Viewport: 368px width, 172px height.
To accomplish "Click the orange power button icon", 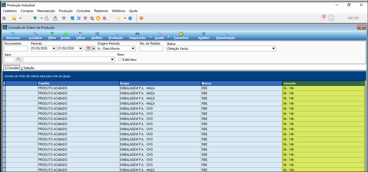I will 141,18.
